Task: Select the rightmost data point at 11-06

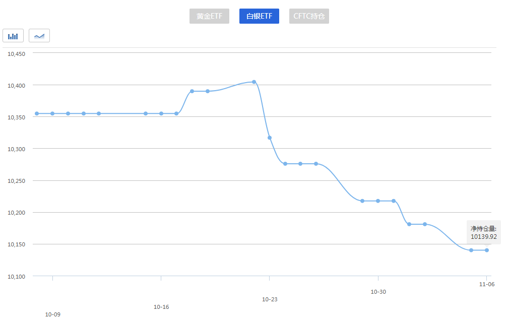Action: coord(487,250)
